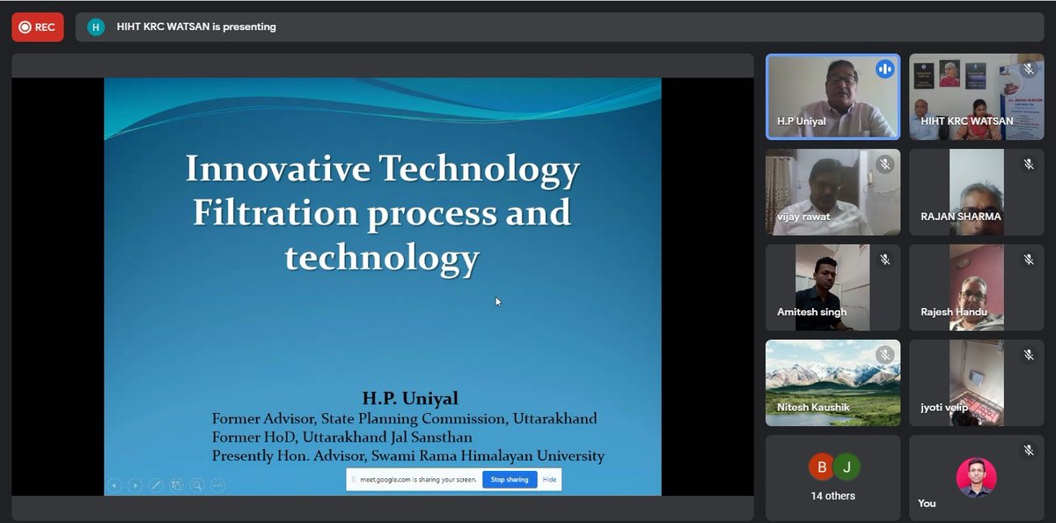
Task: Click the mute icon on jyoti velip's tile
Action: pyautogui.click(x=1028, y=355)
